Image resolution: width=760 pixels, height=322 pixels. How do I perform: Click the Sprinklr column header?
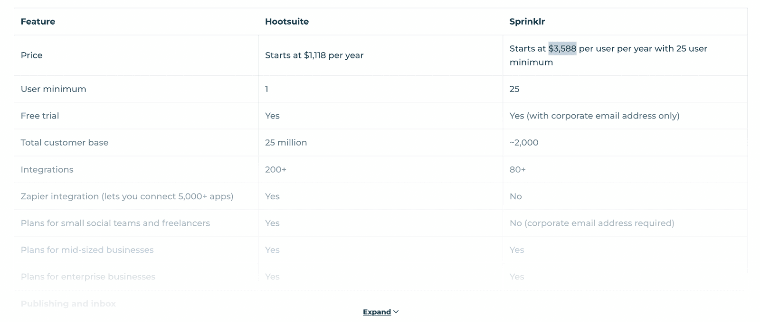pos(527,21)
